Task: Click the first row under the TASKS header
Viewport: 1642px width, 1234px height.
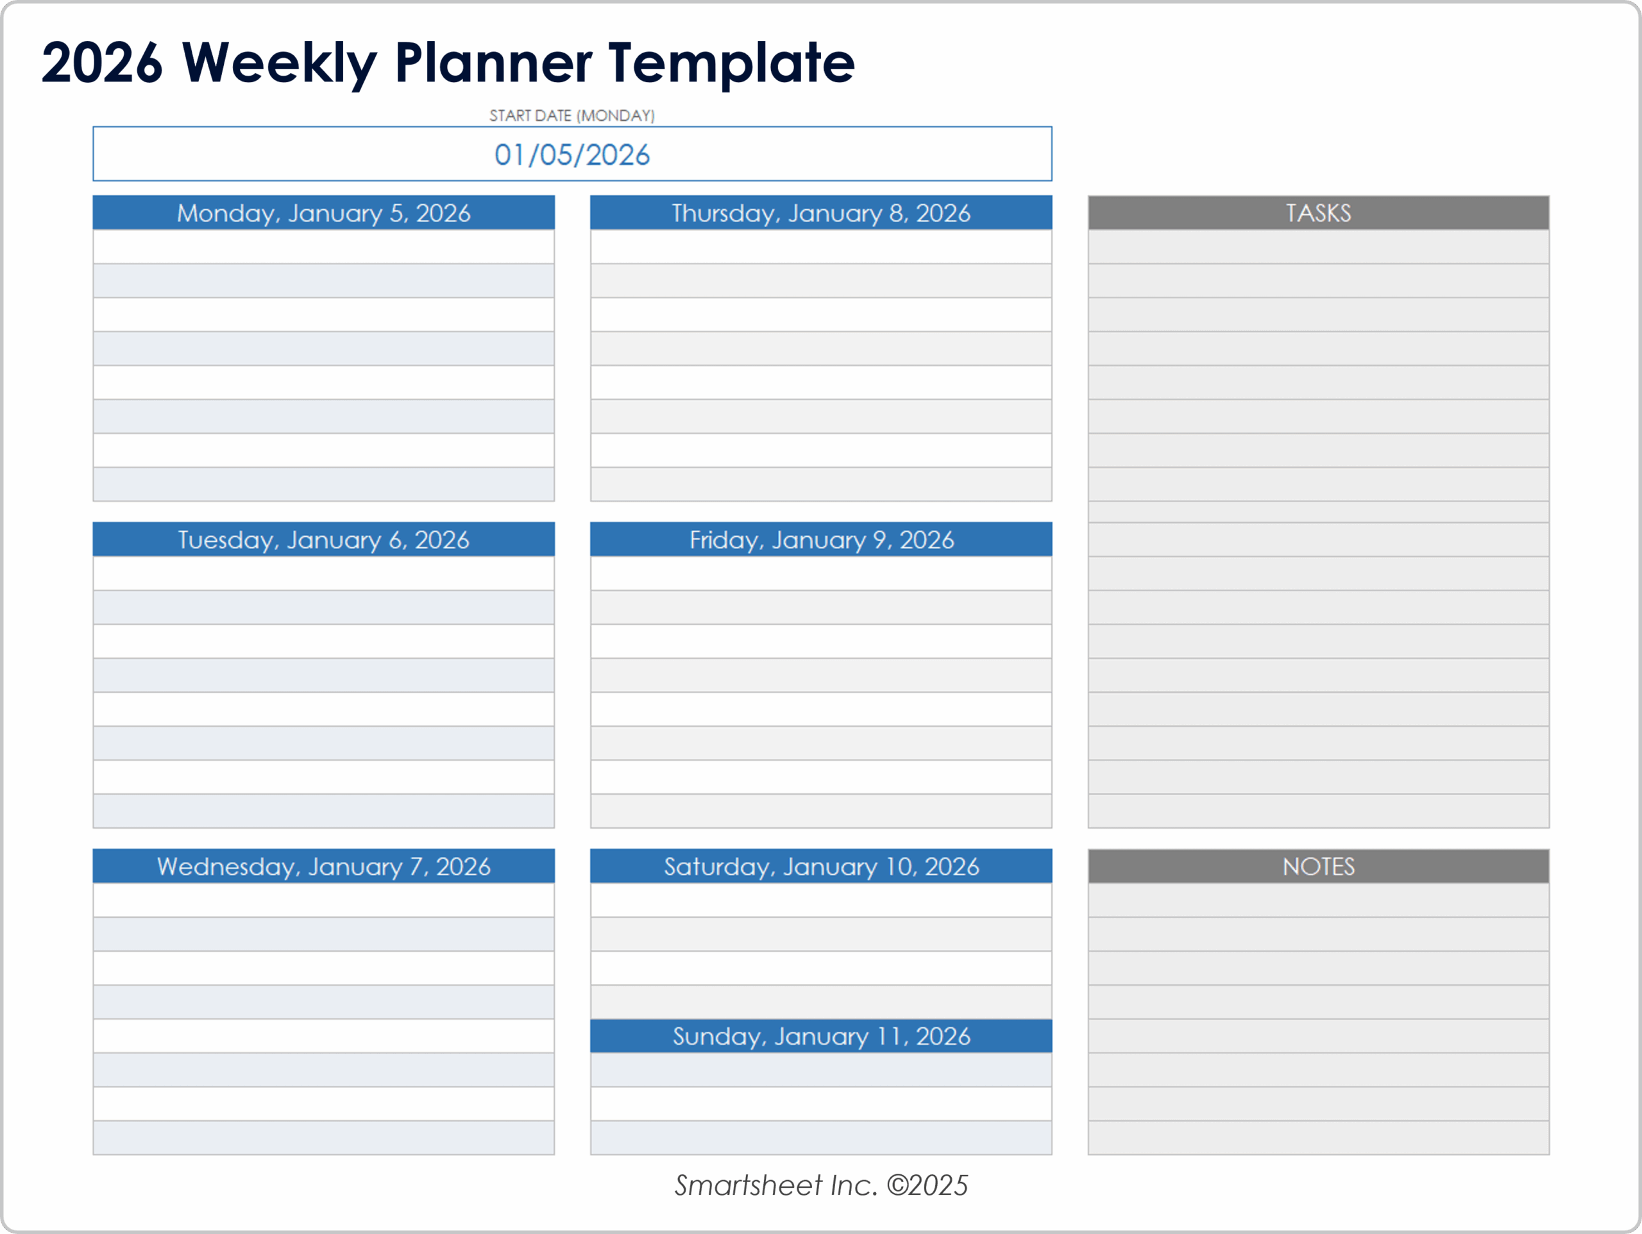Action: [x=1318, y=247]
